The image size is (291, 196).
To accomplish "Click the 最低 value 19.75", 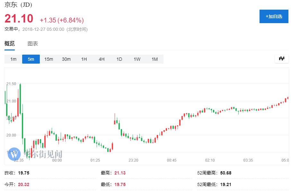I will click(120, 184).
